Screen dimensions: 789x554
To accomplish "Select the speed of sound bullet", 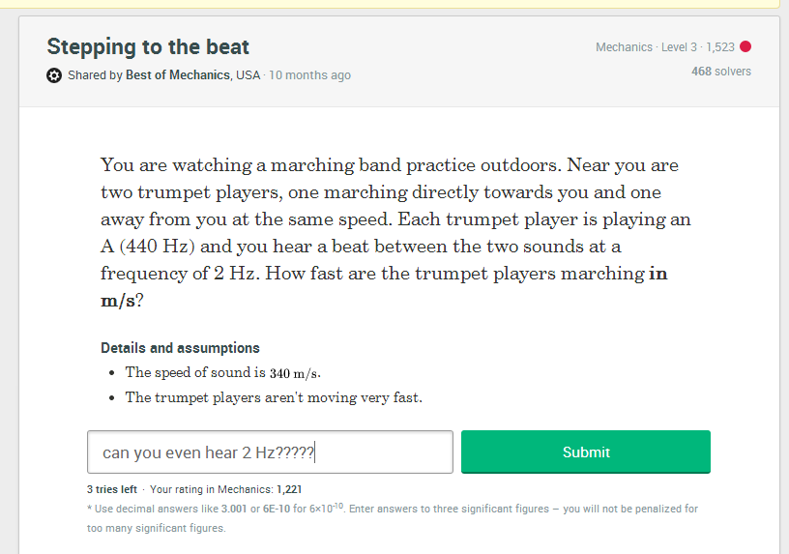I will 223,373.
